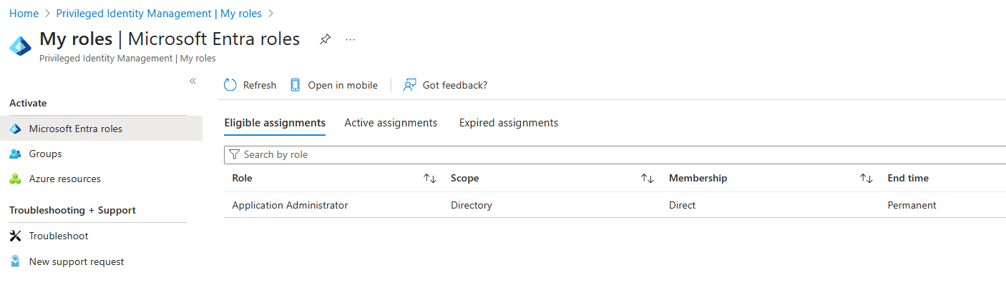The width and height of the screenshot is (1006, 285).
Task: Collapse the left navigation pane
Action: click(192, 81)
